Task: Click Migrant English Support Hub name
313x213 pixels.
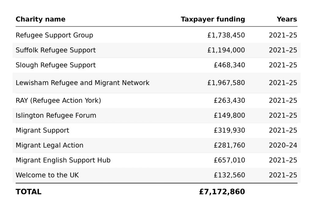Action: 63,160
